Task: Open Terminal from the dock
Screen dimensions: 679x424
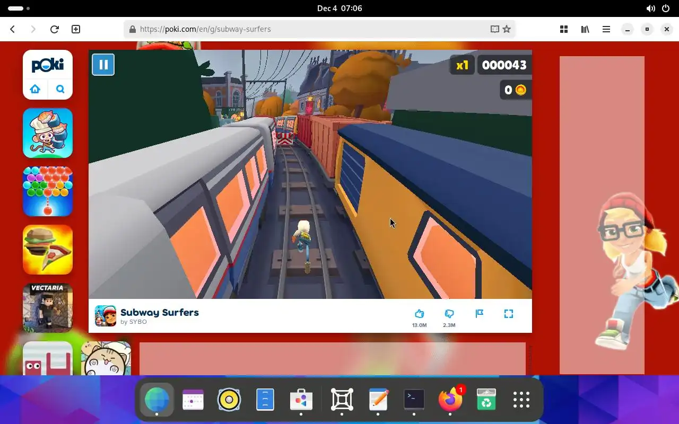Action: pos(414,400)
